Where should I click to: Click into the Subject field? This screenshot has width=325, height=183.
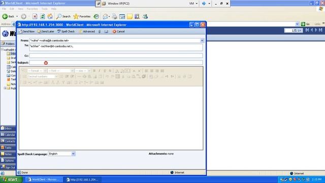tap(116, 63)
